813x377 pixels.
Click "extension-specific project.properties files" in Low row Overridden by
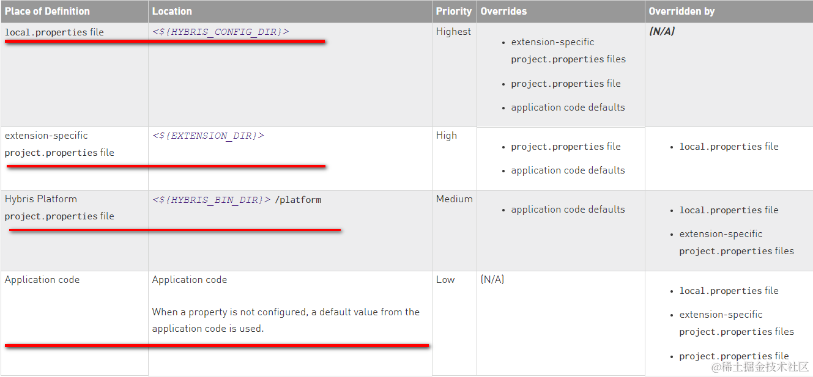click(x=737, y=323)
